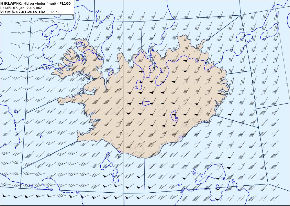Click the FL100 flight level label

coord(65,3)
